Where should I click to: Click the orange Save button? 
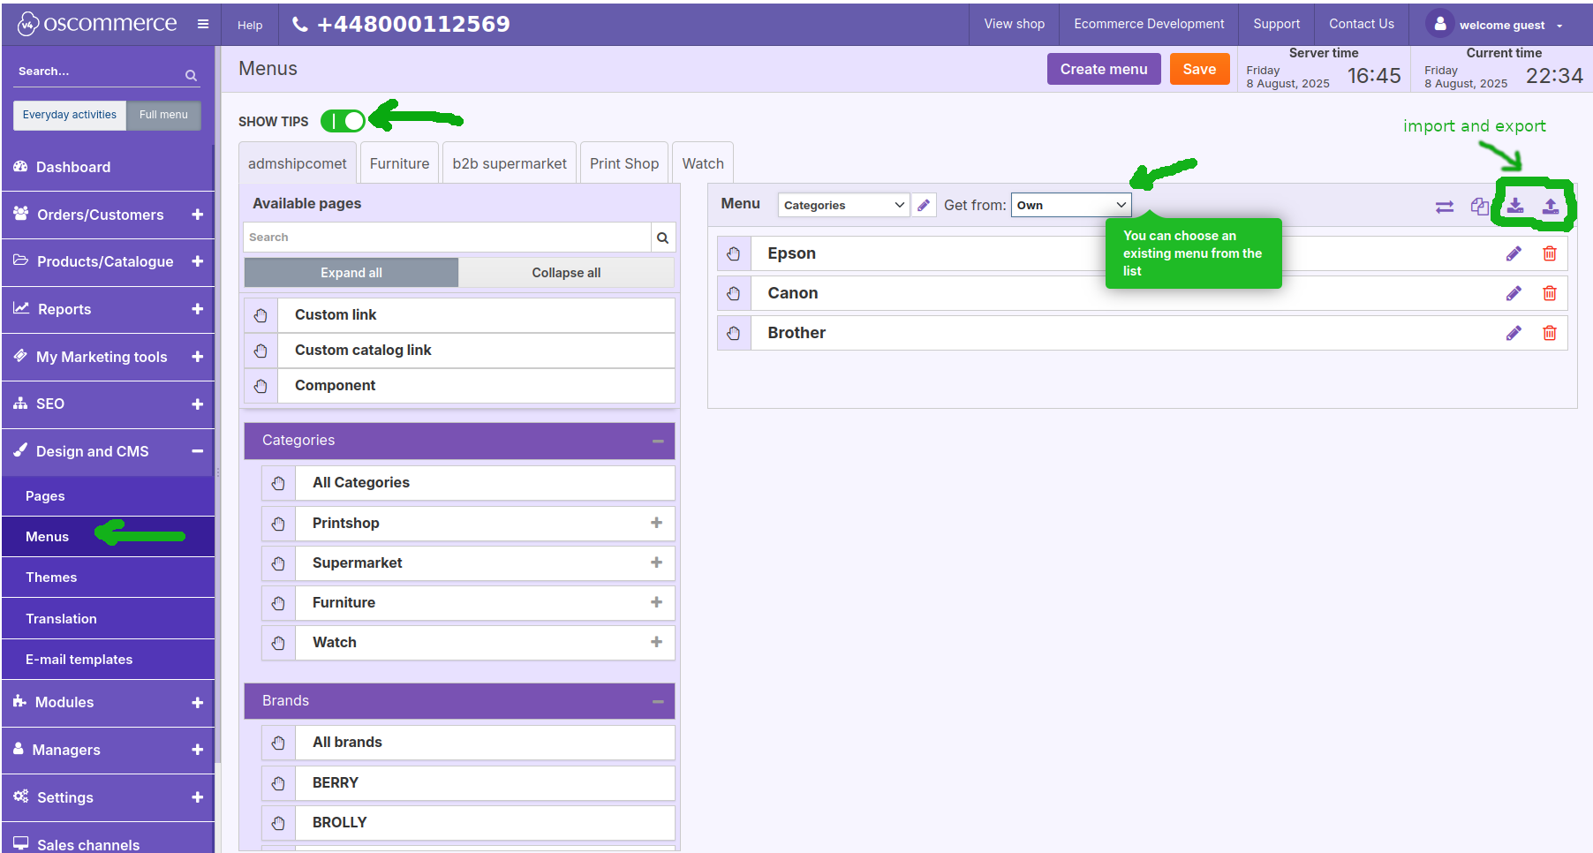[1199, 69]
